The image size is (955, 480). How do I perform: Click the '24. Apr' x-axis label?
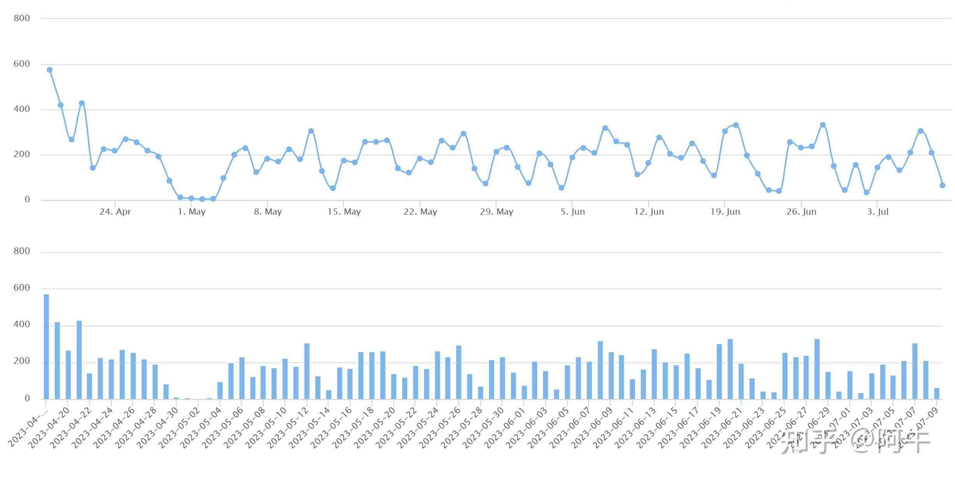pyautogui.click(x=115, y=212)
